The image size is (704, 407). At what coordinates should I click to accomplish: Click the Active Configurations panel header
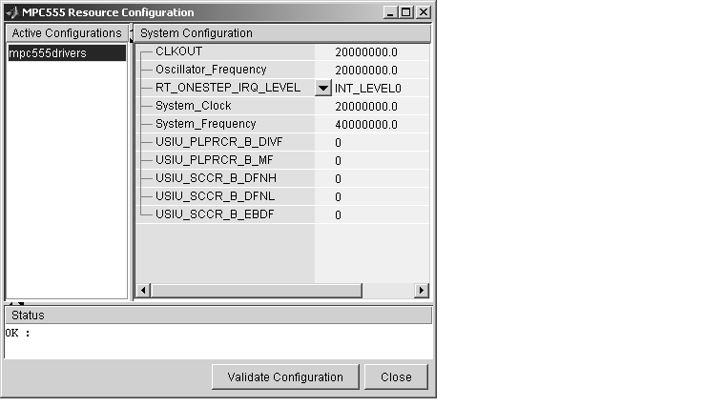point(67,33)
